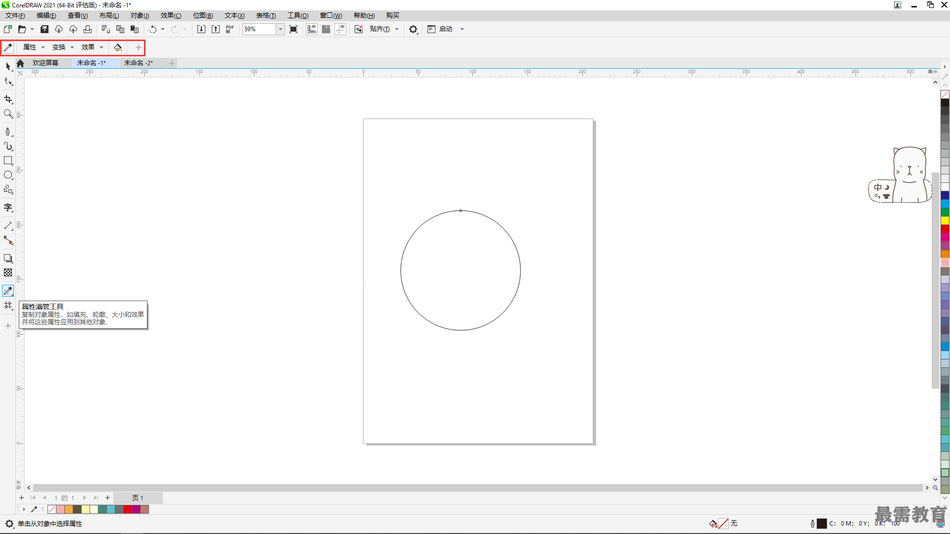Toggle the Show guidelines button

(340, 29)
